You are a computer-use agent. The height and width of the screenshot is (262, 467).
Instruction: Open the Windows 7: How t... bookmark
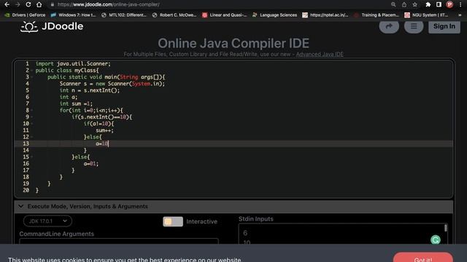click(73, 15)
